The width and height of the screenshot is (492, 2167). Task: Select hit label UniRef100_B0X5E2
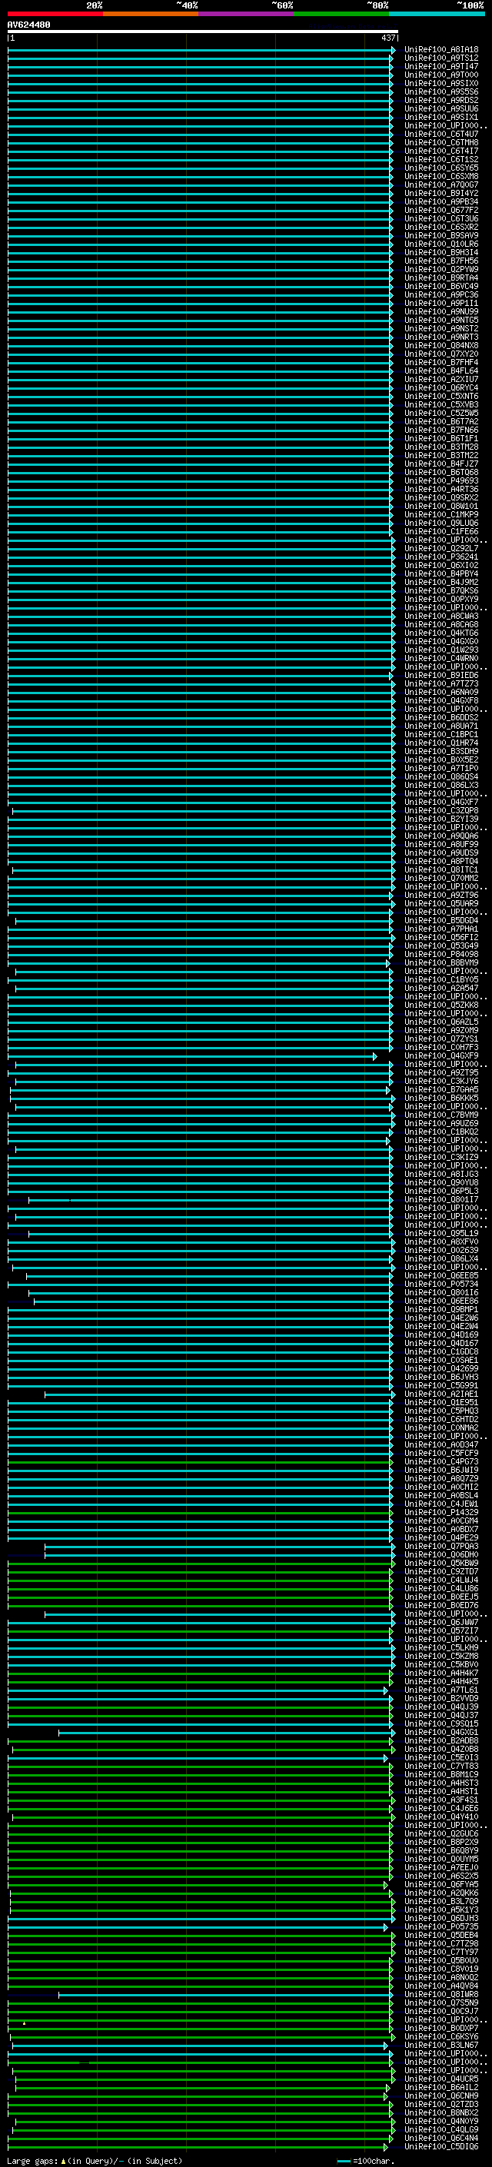441,759
